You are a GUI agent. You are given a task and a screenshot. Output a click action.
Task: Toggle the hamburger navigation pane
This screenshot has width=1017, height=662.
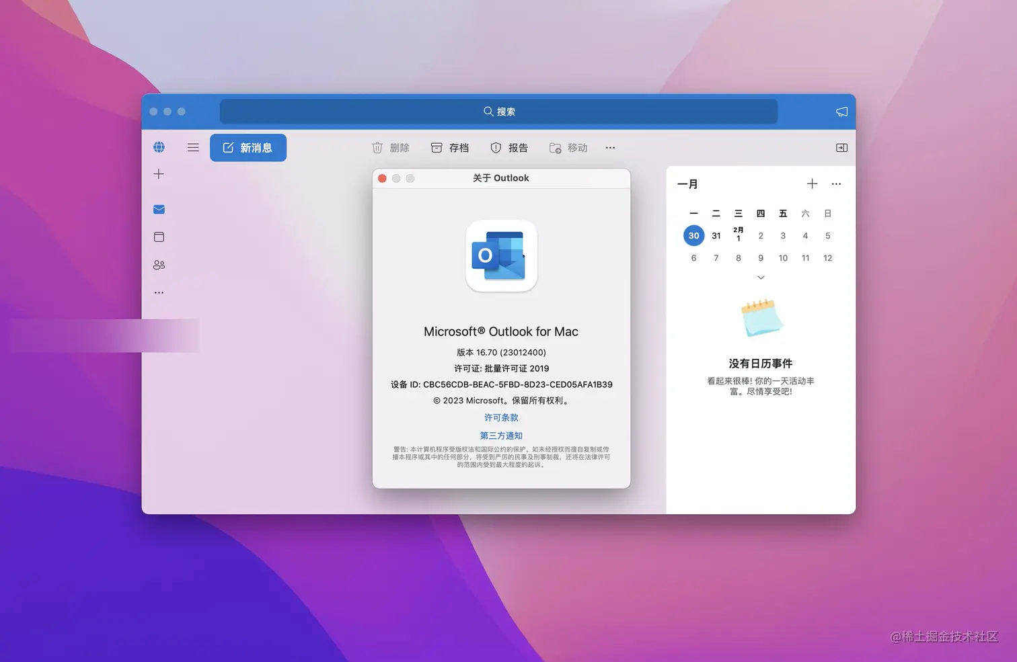point(193,148)
